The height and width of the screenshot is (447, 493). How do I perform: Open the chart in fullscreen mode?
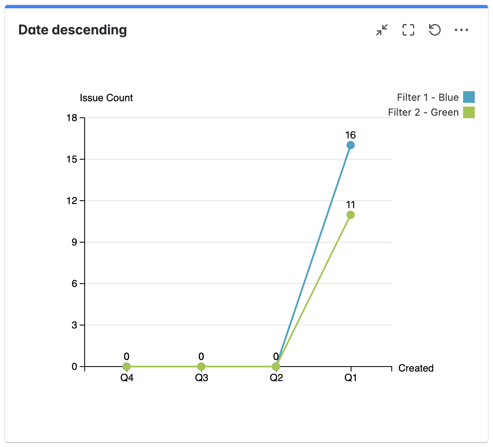point(408,30)
